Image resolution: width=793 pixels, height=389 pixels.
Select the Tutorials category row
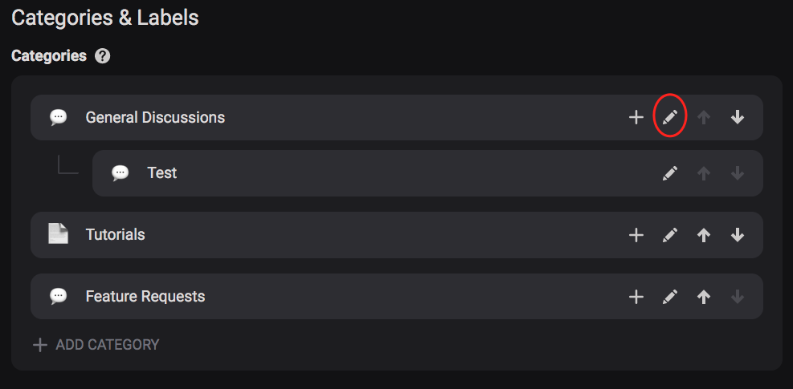(x=397, y=235)
